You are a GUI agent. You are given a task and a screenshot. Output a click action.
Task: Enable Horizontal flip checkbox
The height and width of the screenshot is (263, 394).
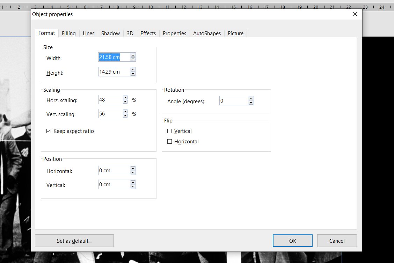(x=170, y=142)
